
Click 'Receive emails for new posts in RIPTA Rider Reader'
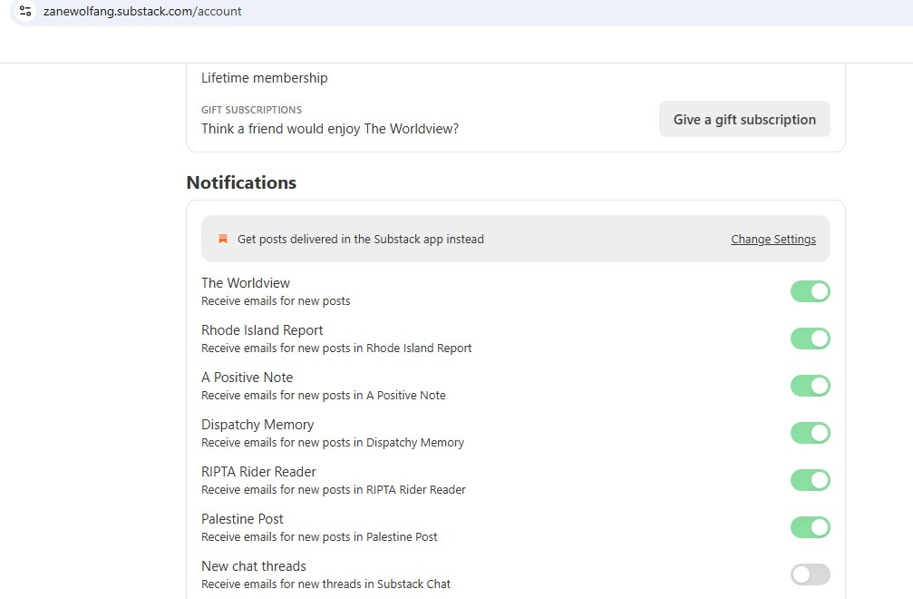coord(334,490)
